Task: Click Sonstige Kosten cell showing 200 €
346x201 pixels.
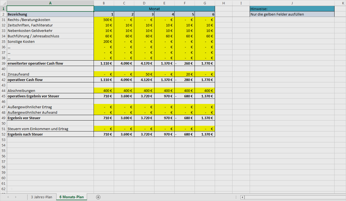Action: 104,41
